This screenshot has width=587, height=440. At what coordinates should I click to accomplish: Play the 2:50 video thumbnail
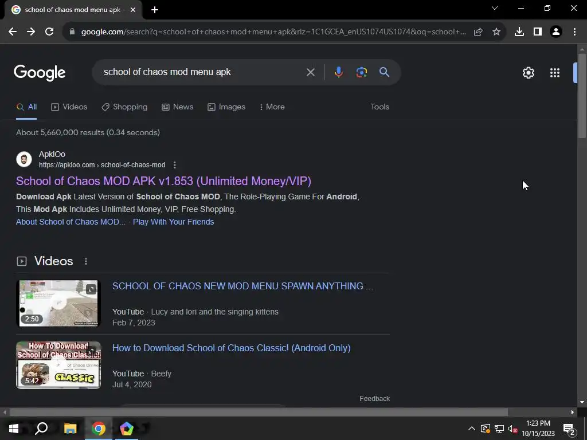coord(58,304)
